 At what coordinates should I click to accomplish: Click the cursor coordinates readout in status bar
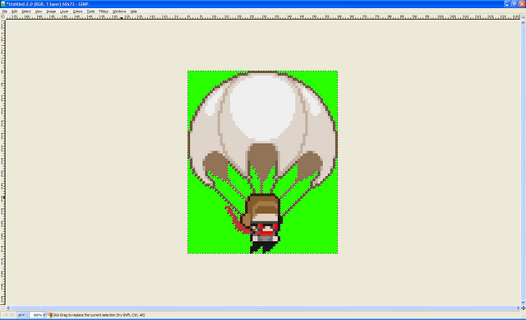click(x=9, y=315)
